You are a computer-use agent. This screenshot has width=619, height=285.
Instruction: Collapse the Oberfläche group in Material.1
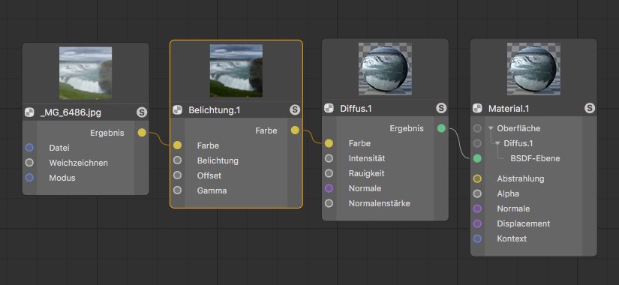pos(491,128)
